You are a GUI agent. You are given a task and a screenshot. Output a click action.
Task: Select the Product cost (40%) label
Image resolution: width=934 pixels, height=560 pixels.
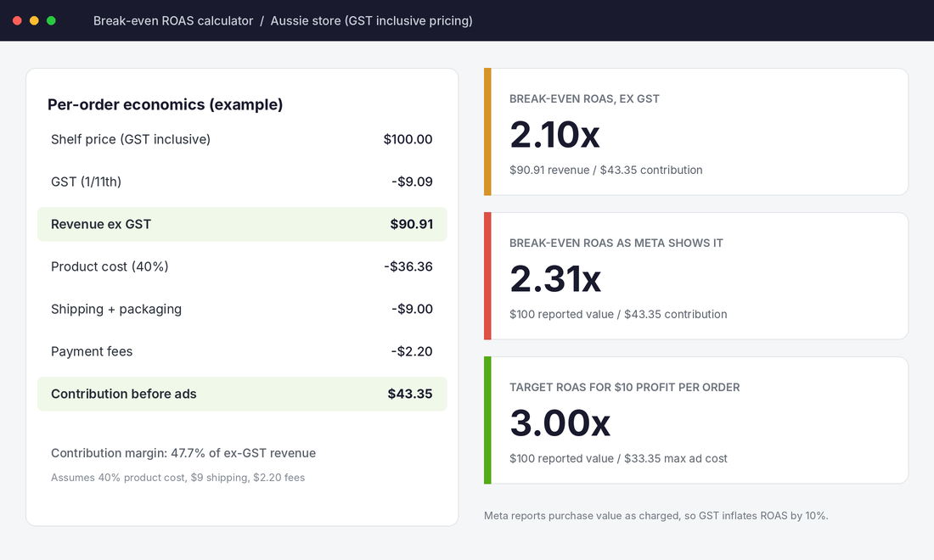pos(110,266)
